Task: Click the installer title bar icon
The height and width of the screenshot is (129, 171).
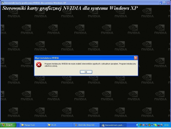Action: 2,3
